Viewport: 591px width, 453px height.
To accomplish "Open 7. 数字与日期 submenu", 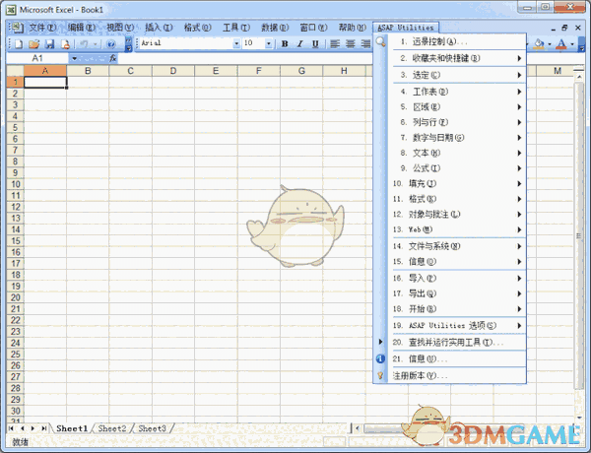I will coord(457,138).
